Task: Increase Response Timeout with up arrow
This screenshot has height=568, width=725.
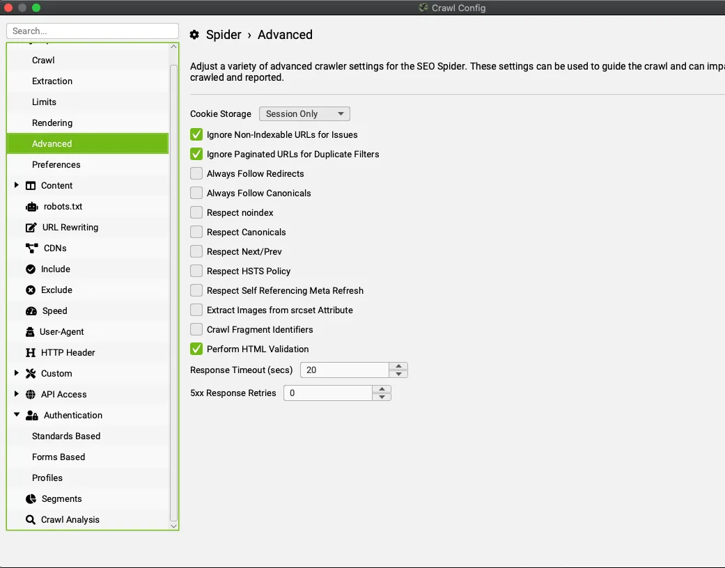Action: pos(398,366)
